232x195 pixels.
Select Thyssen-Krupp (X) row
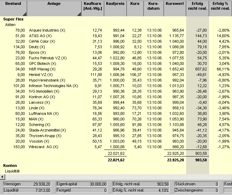point(116,136)
